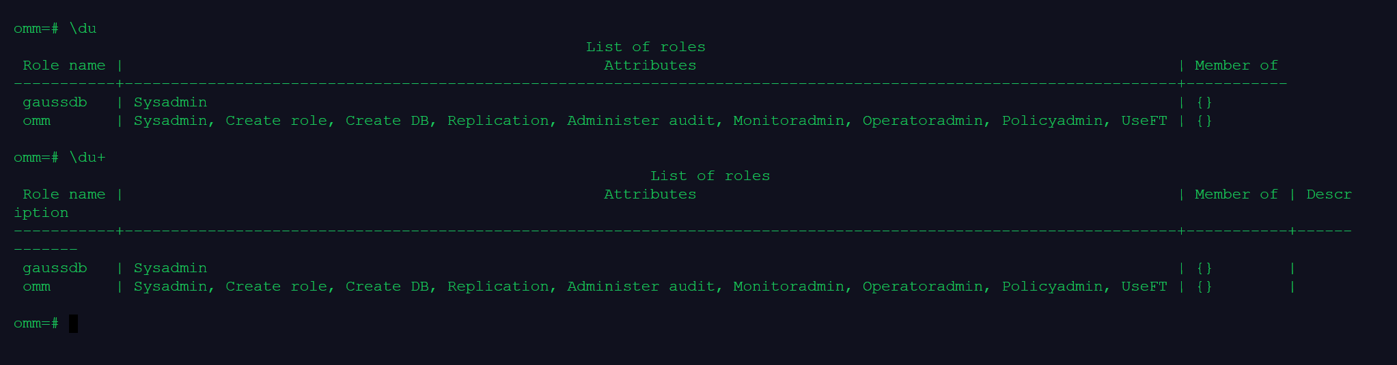The image size is (1397, 365).
Task: Click gaussdb's 'Sysadmin' attribute in first table
Action: point(170,102)
